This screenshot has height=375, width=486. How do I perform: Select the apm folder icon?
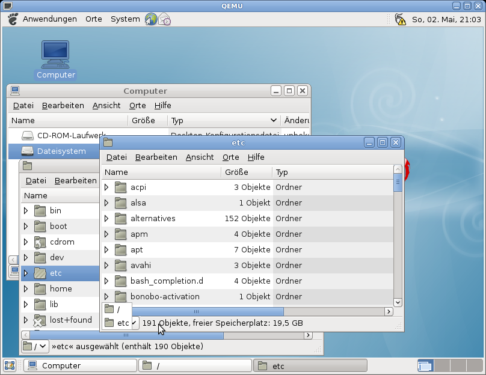pyautogui.click(x=120, y=234)
